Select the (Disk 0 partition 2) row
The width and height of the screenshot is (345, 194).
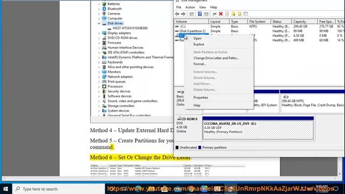tap(259, 31)
